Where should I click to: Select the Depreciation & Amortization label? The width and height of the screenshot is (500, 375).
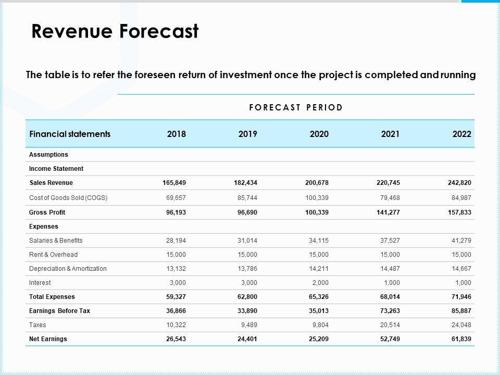pyautogui.click(x=68, y=269)
